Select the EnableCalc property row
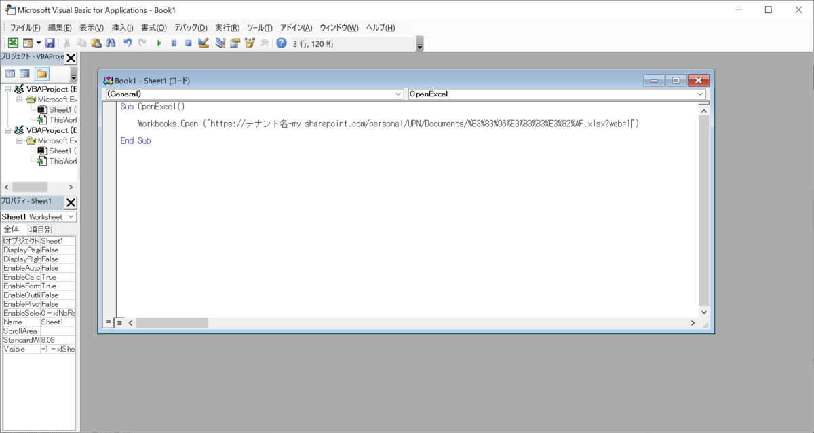This screenshot has height=433, width=814. click(39, 277)
